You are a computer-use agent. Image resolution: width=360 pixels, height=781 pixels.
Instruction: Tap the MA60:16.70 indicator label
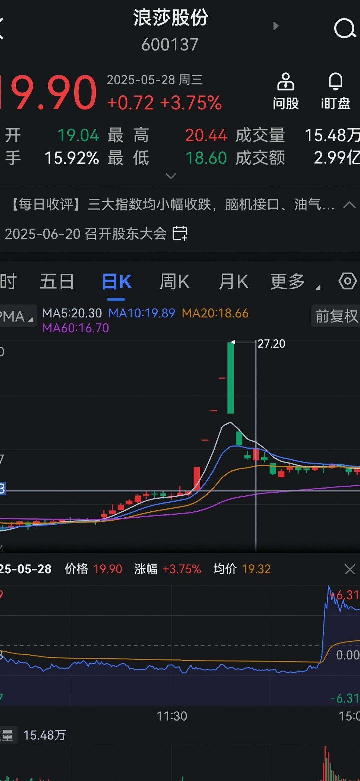click(x=76, y=328)
